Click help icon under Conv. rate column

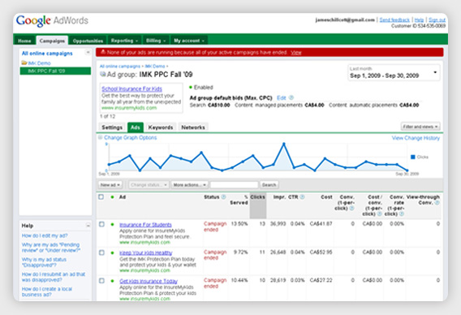click(402, 214)
